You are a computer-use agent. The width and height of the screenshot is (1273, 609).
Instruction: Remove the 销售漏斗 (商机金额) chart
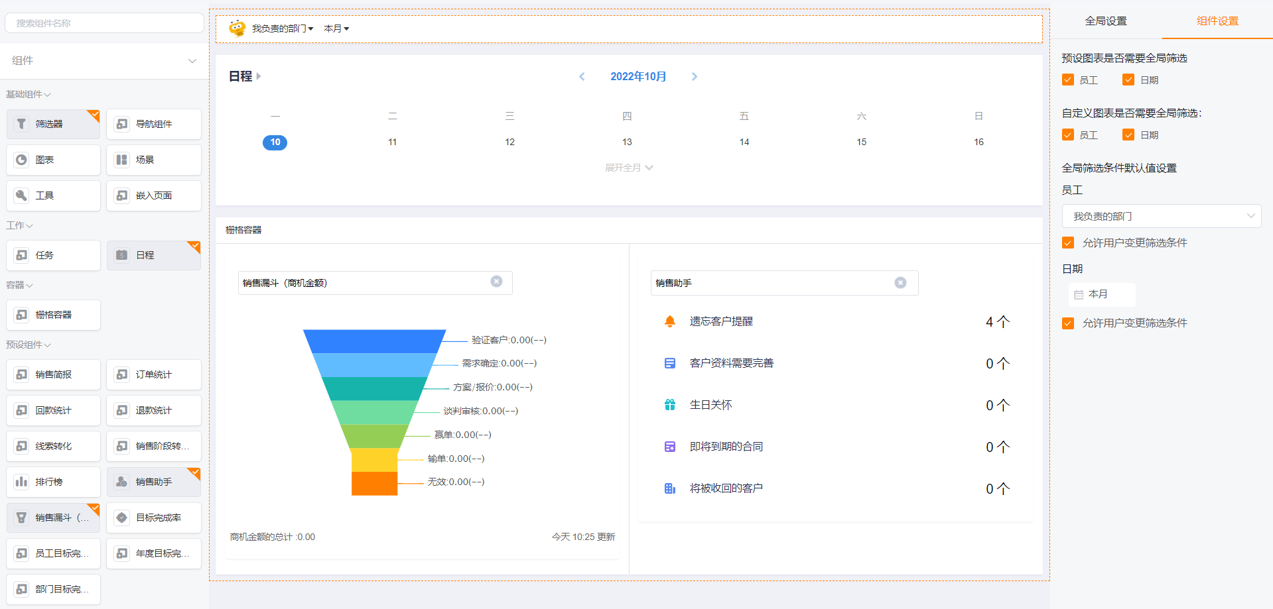(x=496, y=282)
